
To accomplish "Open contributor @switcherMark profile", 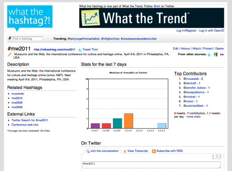I will 193,106.
